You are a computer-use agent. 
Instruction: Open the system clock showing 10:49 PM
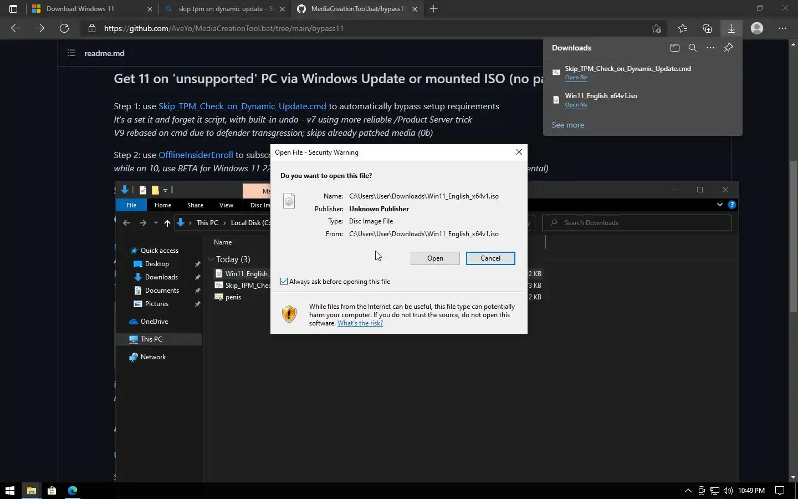pyautogui.click(x=751, y=490)
